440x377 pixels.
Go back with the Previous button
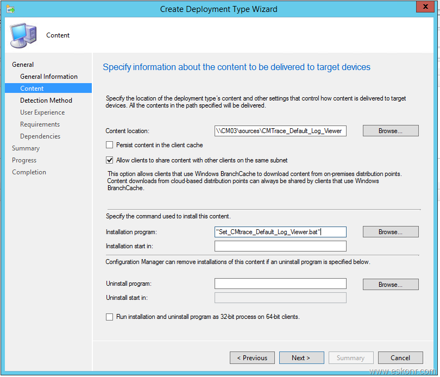tap(252, 358)
